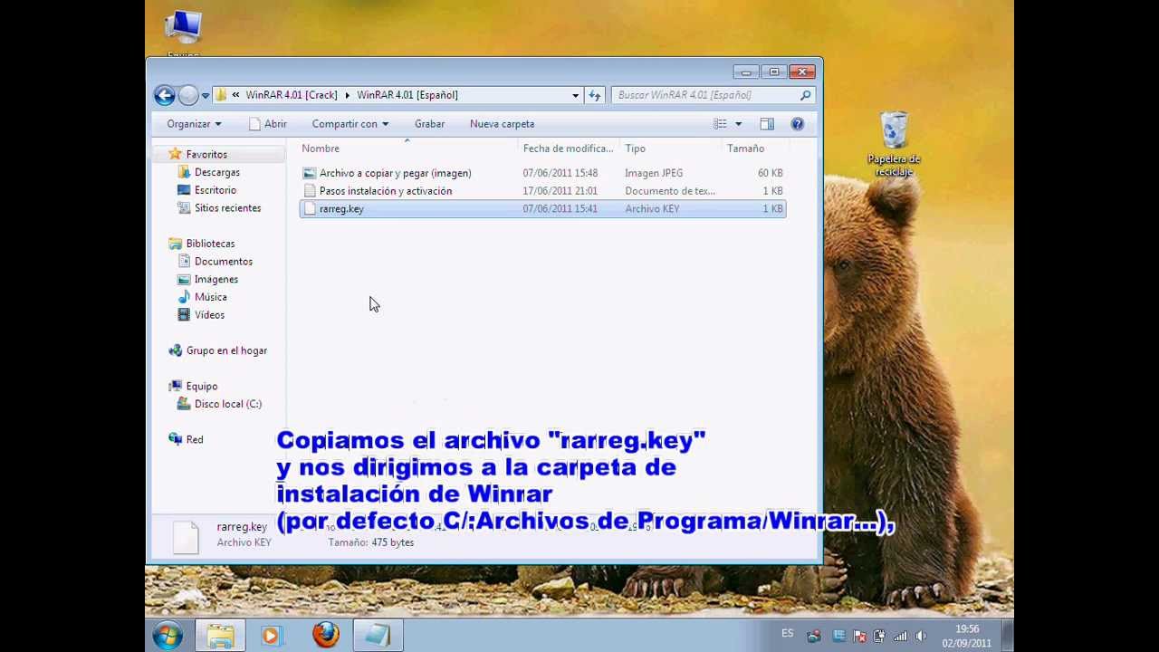The image size is (1159, 652).
Task: Open Papelera de reciclaje desktop icon
Action: (894, 145)
